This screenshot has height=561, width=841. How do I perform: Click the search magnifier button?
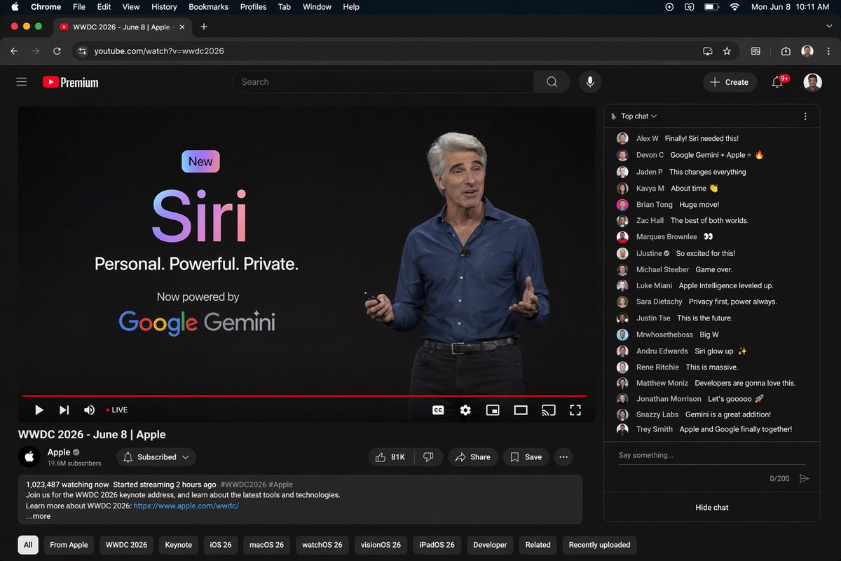tap(552, 82)
